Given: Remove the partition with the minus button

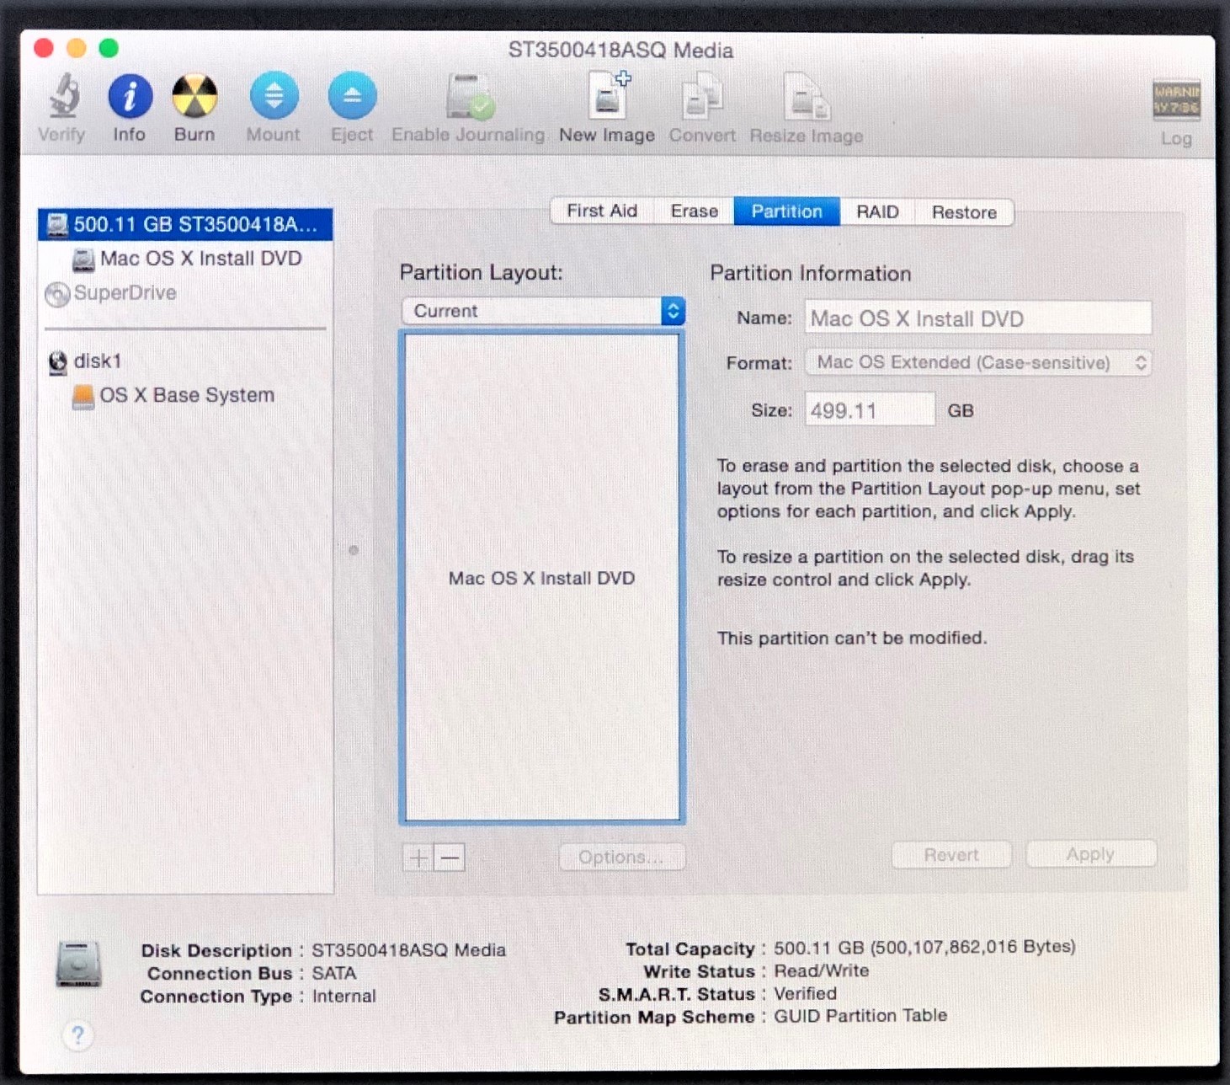Looking at the screenshot, I should pyautogui.click(x=450, y=858).
